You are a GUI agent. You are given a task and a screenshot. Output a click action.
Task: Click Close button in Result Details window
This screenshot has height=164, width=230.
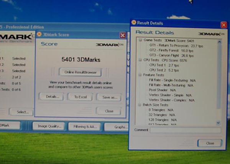[210, 143]
